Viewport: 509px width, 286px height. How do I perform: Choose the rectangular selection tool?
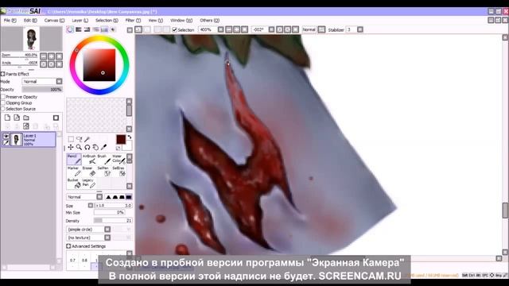[71, 139]
